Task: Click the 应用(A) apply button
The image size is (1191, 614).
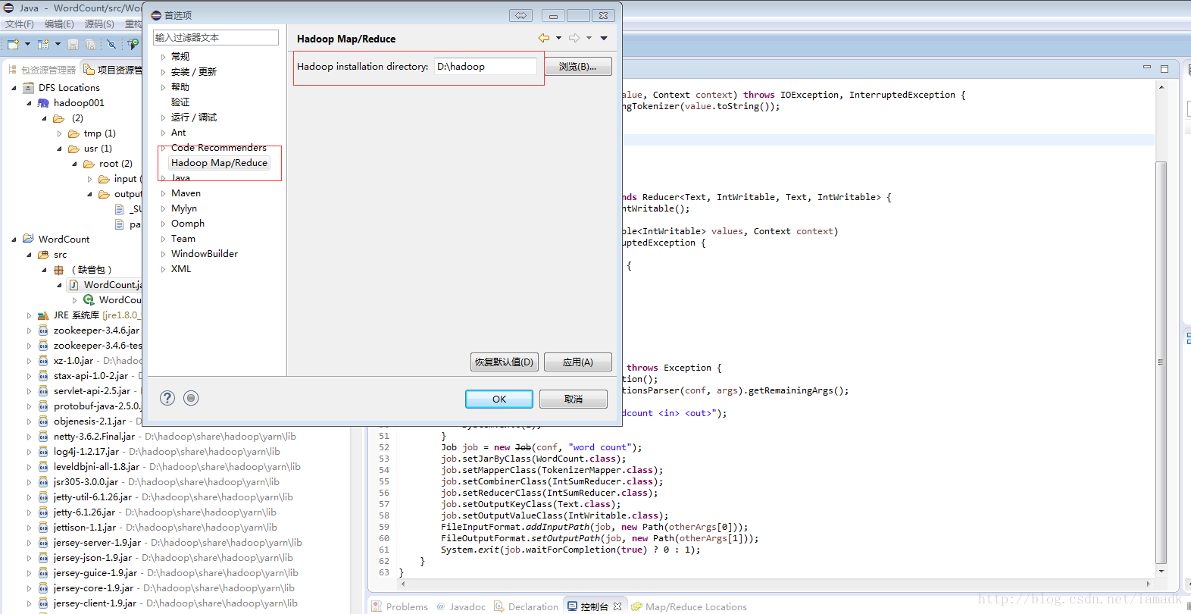Action: 577,362
